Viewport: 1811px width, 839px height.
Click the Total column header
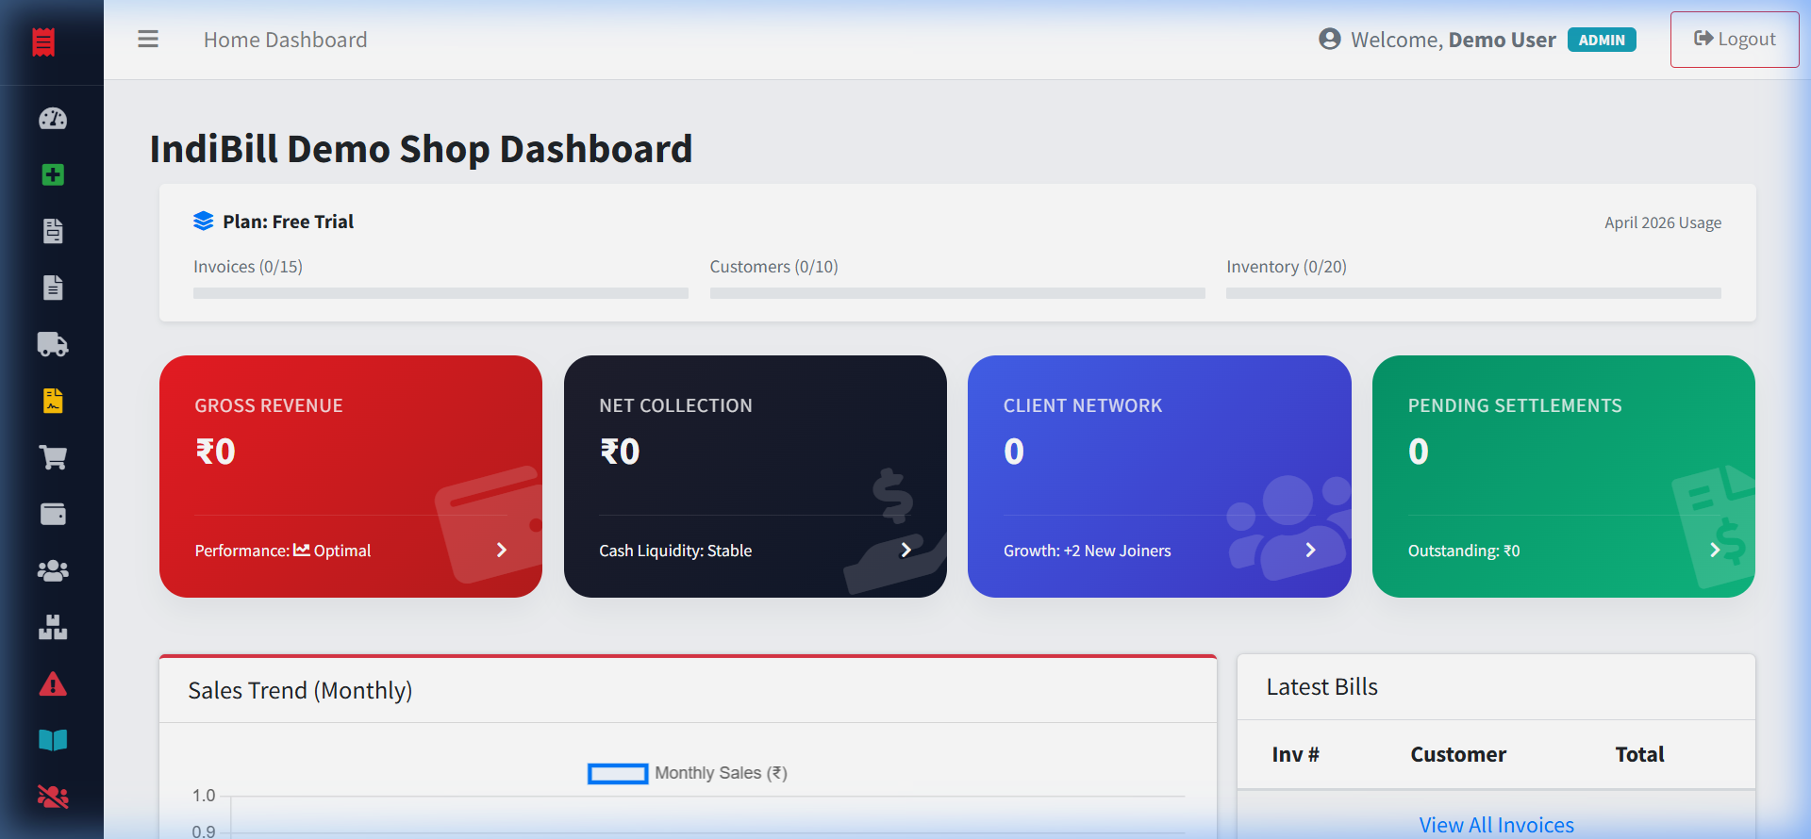tap(1639, 754)
